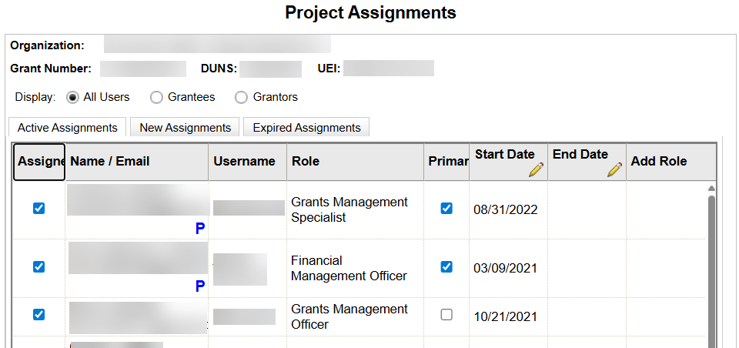The height and width of the screenshot is (348, 739).
Task: Select the Grantees display option
Action: point(157,98)
